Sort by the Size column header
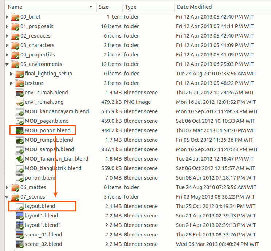 109,7
